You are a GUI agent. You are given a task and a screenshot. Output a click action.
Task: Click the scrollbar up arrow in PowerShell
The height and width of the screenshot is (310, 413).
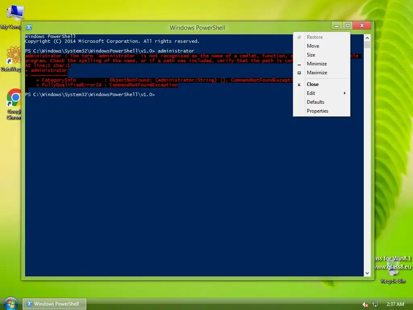pos(367,38)
